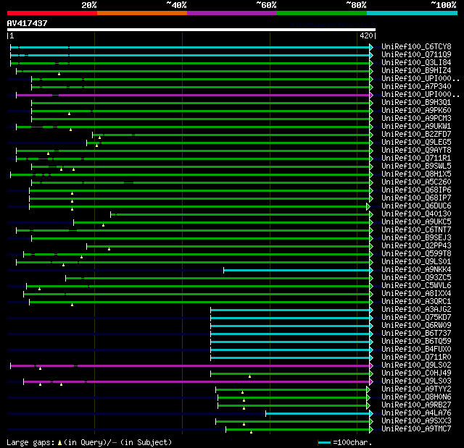Screen dimensions: 464x448
Task: Pick the UniRef100_Q711R1 label
Action: pyautogui.click(x=416, y=159)
